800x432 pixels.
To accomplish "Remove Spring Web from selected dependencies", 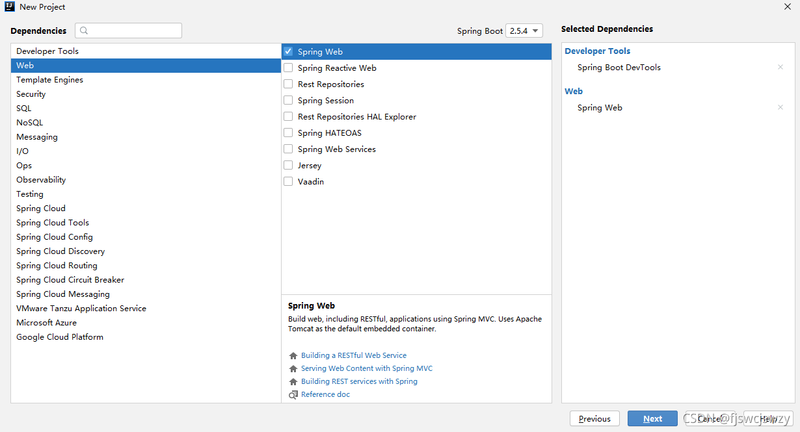I will pos(780,107).
